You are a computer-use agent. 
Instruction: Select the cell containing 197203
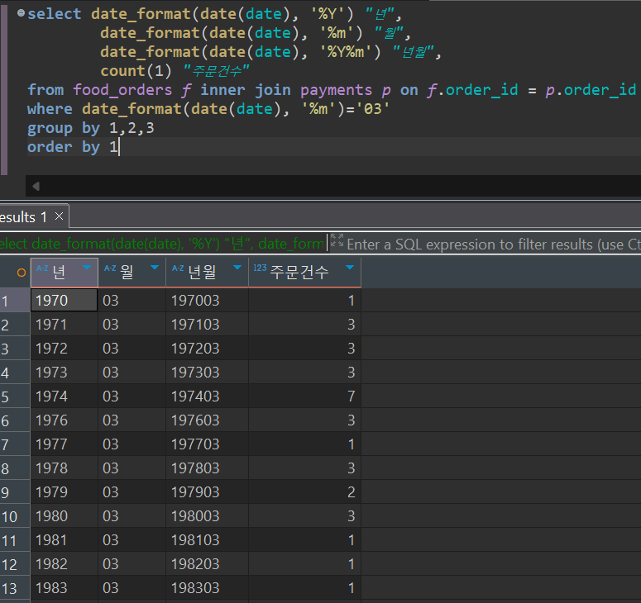tap(207, 349)
